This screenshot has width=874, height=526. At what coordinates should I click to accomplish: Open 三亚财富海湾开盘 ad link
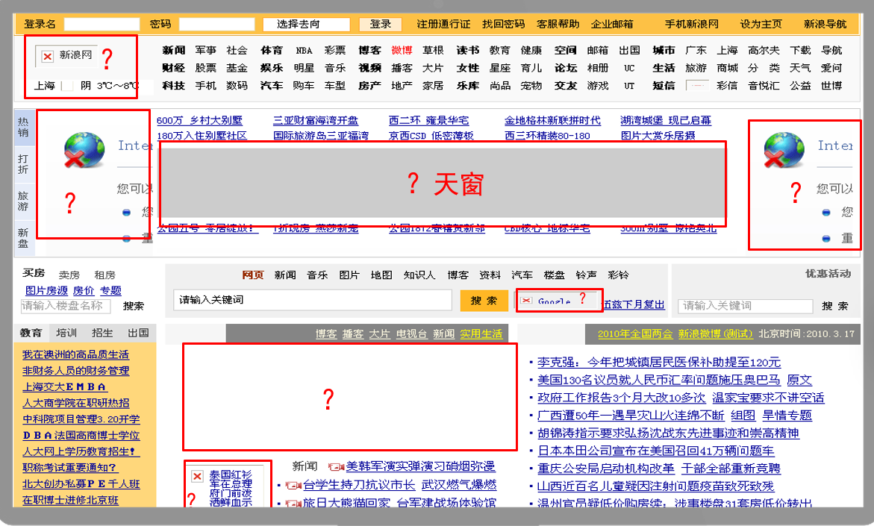coord(316,120)
